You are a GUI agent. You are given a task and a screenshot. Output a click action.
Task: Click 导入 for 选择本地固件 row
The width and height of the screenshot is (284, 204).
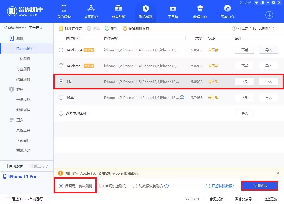[245, 113]
